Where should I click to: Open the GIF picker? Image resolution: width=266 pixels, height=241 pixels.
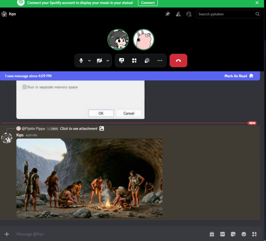(222, 234)
